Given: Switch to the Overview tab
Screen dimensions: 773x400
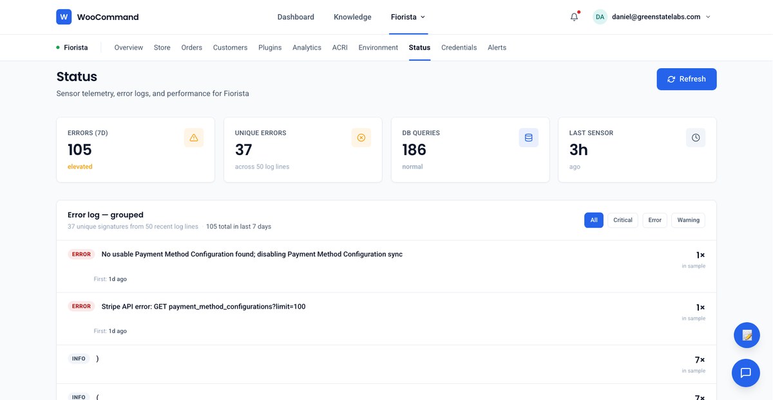Looking at the screenshot, I should tap(129, 48).
